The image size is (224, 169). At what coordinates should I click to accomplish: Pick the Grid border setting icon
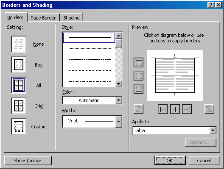point(19,106)
